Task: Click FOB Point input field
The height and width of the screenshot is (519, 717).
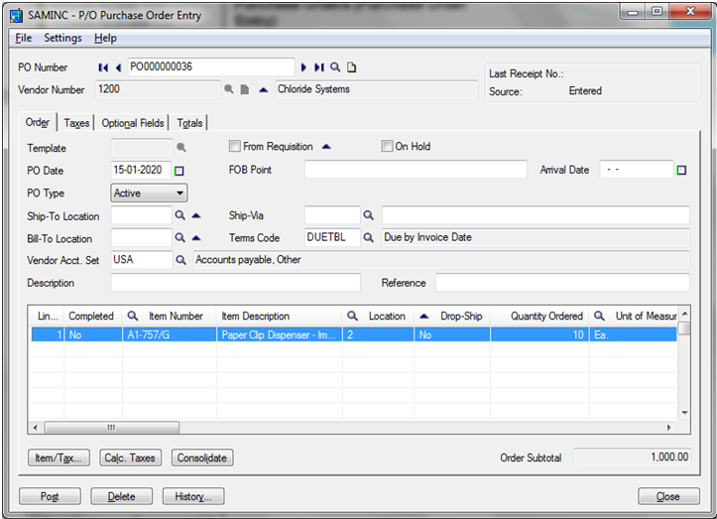Action: coord(416,170)
